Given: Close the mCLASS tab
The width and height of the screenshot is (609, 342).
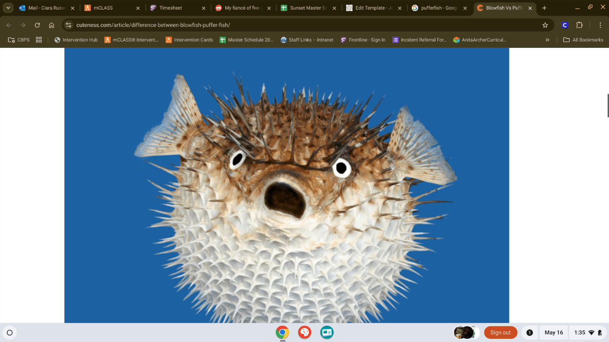Looking at the screenshot, I should click(138, 8).
